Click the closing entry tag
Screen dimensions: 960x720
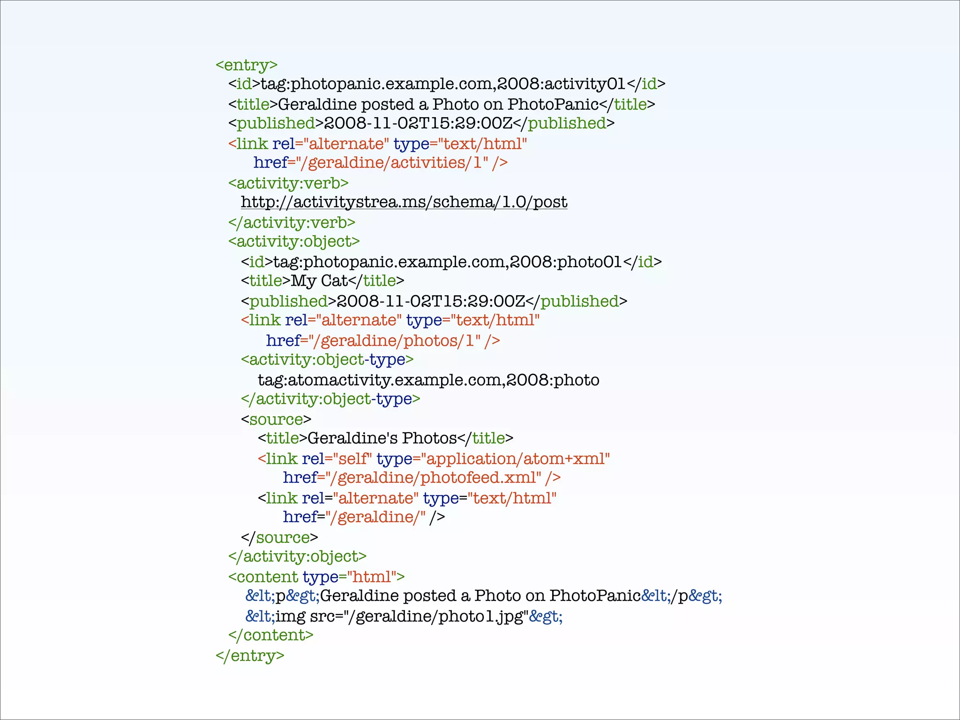pyautogui.click(x=250, y=655)
